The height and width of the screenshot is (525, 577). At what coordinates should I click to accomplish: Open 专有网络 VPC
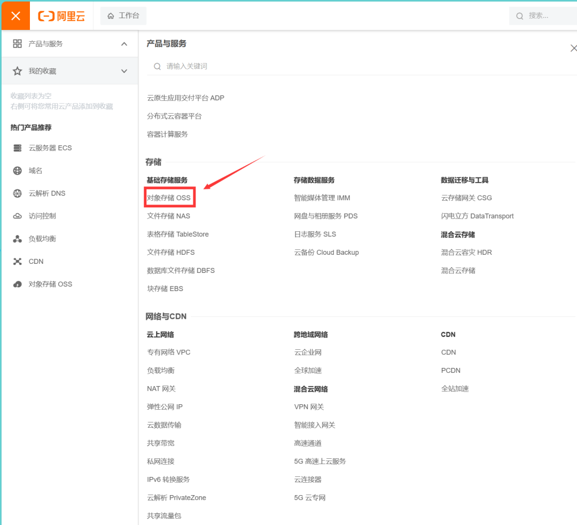pos(168,352)
